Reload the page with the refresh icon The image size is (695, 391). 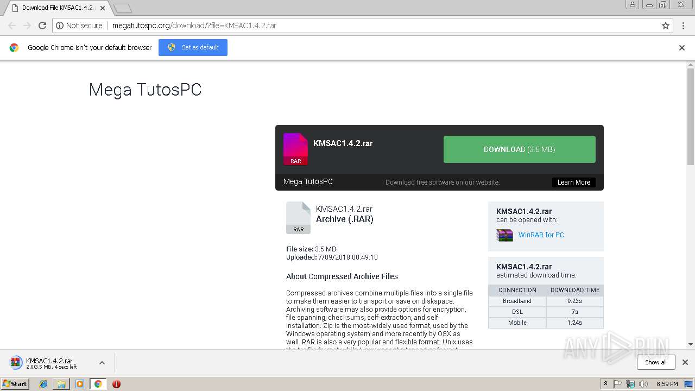(42, 26)
